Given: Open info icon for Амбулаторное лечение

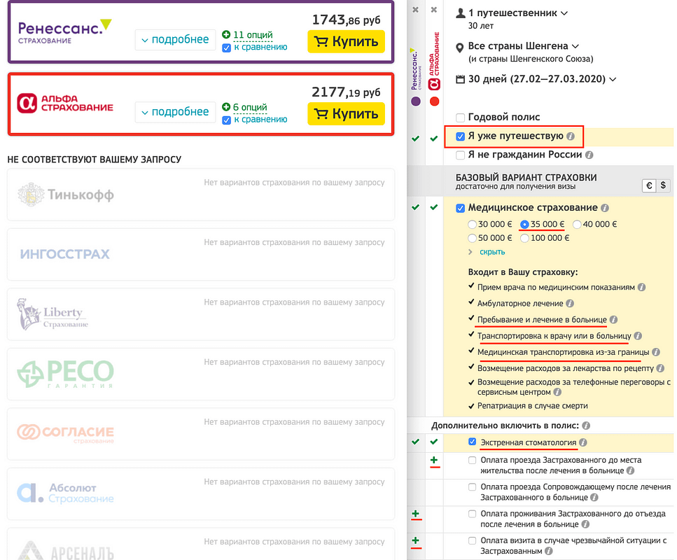Looking at the screenshot, I should tap(569, 304).
